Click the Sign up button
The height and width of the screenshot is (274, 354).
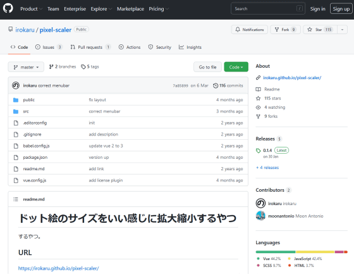(x=341, y=9)
